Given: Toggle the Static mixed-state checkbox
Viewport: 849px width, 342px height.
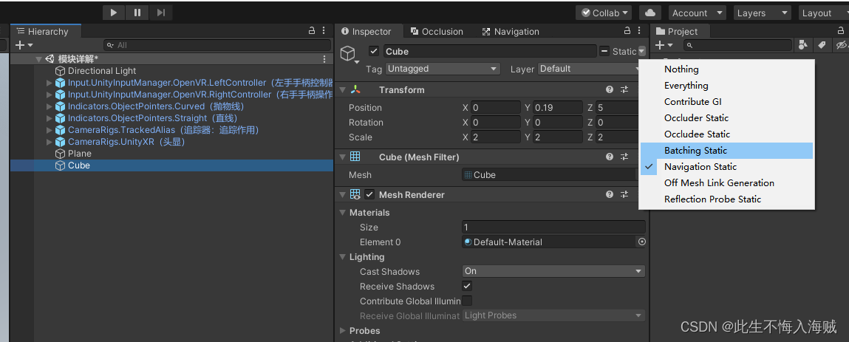Looking at the screenshot, I should pyautogui.click(x=605, y=52).
